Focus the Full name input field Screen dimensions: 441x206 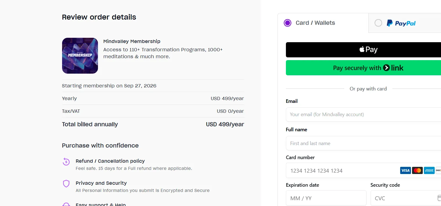click(x=363, y=143)
